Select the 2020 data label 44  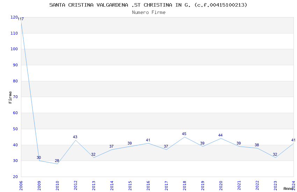pos(220,135)
